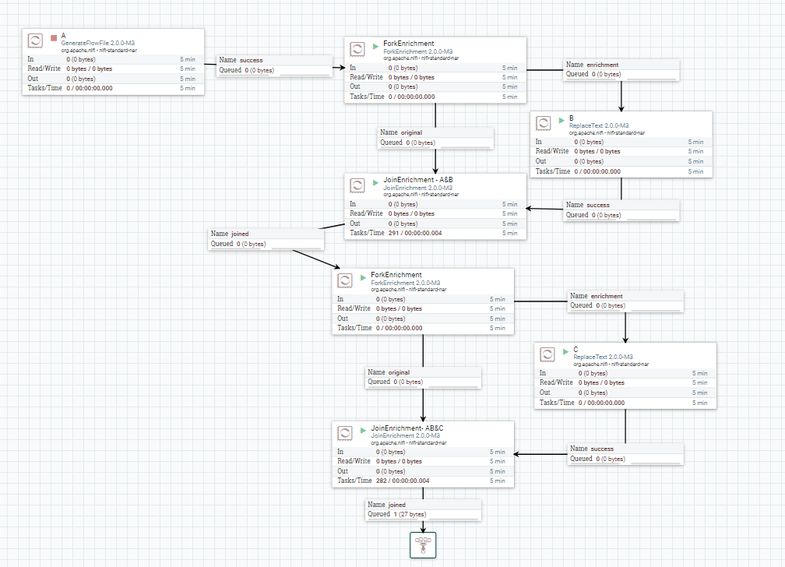
Task: Click the processor icon on ReplaceText C
Action: pyautogui.click(x=547, y=354)
